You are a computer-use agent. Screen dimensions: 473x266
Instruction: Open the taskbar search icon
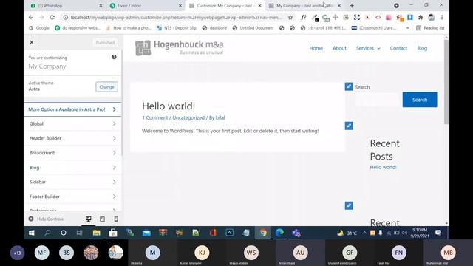tap(47, 233)
